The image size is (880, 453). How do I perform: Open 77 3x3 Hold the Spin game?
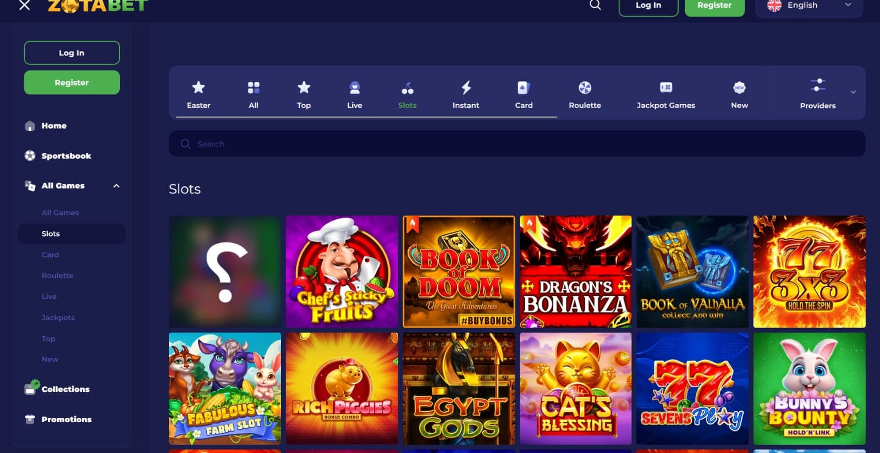pos(809,272)
